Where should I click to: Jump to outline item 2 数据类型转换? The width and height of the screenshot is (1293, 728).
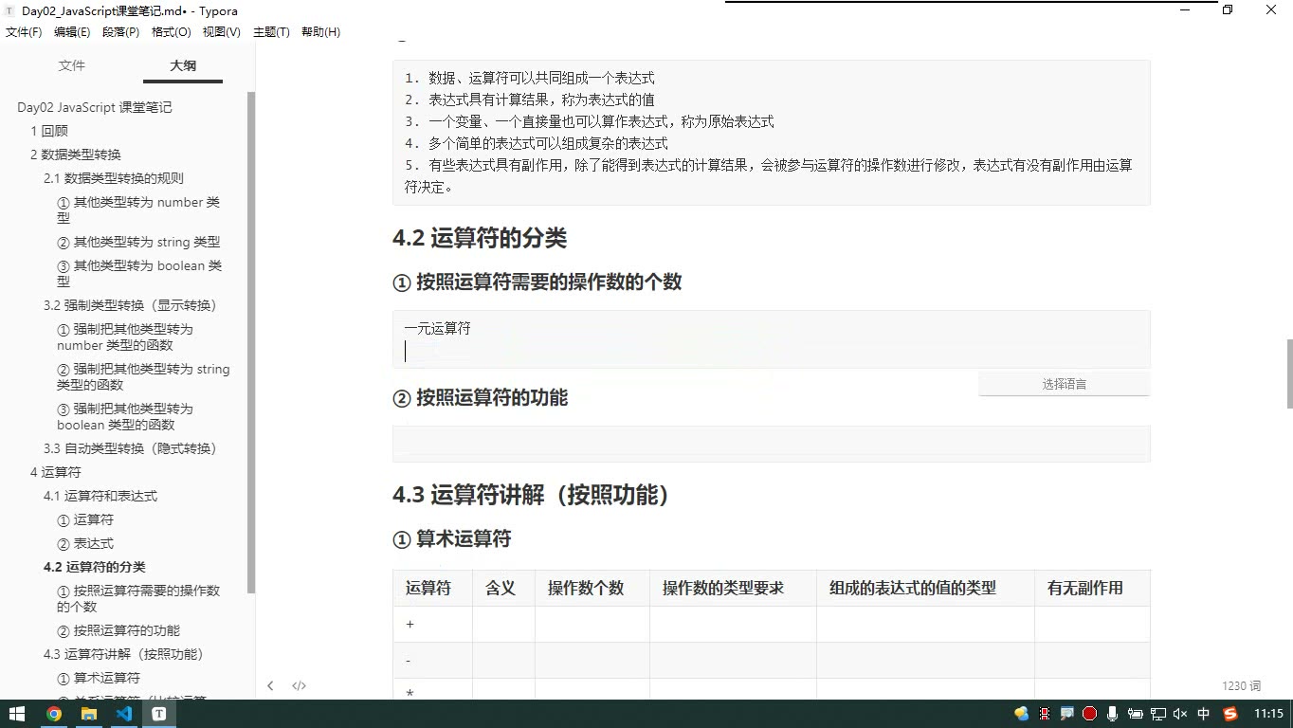[76, 155]
